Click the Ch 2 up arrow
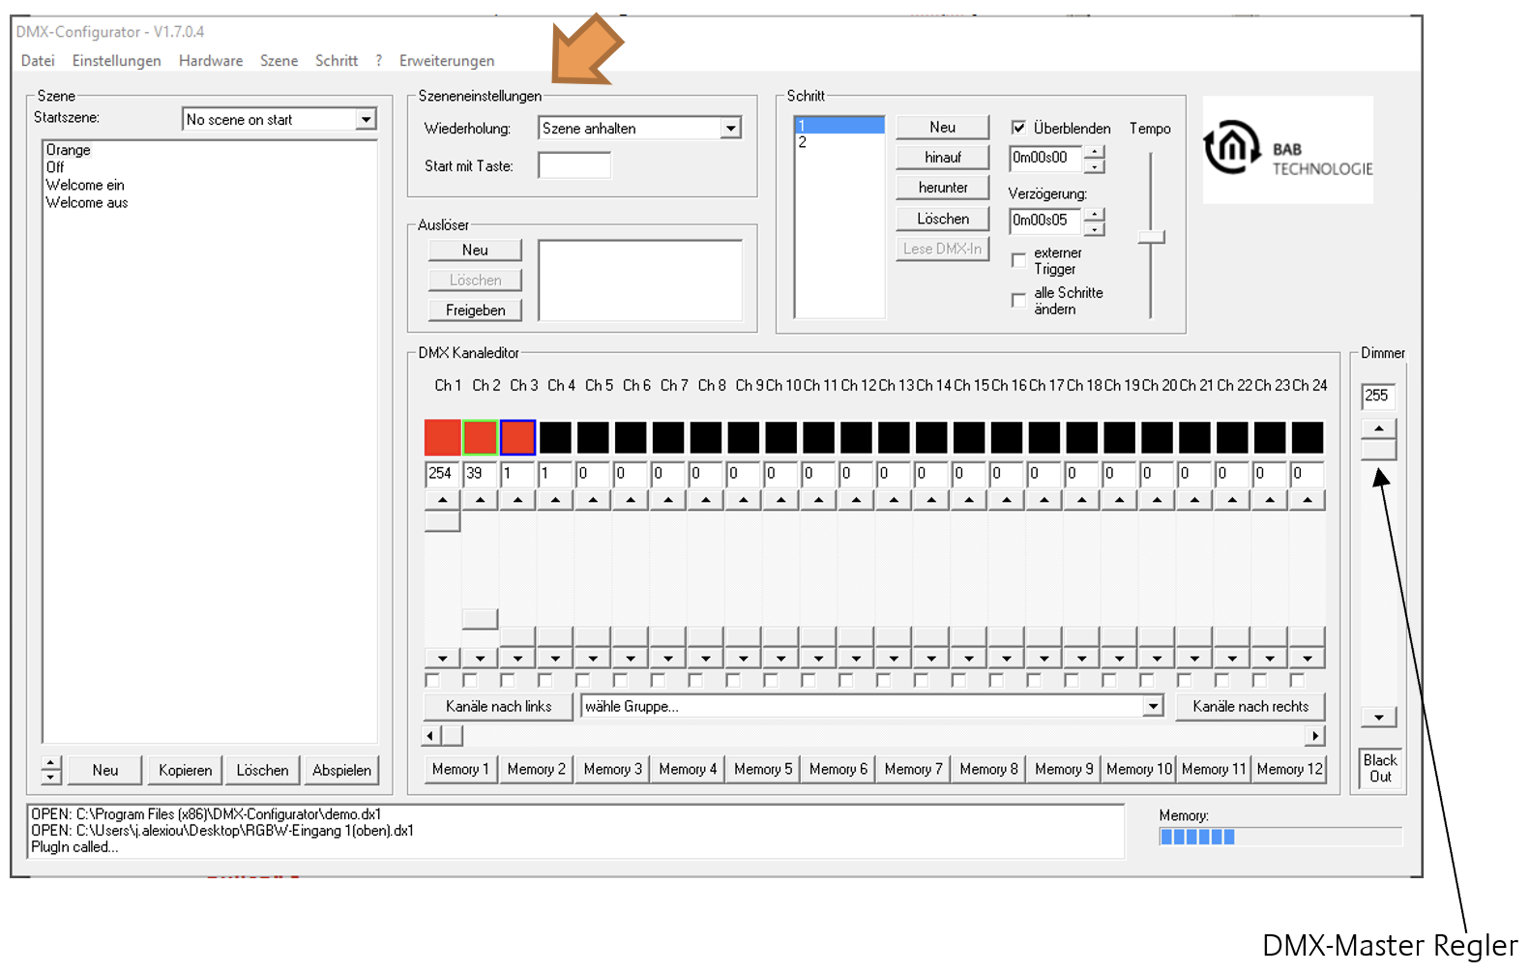 [x=480, y=501]
